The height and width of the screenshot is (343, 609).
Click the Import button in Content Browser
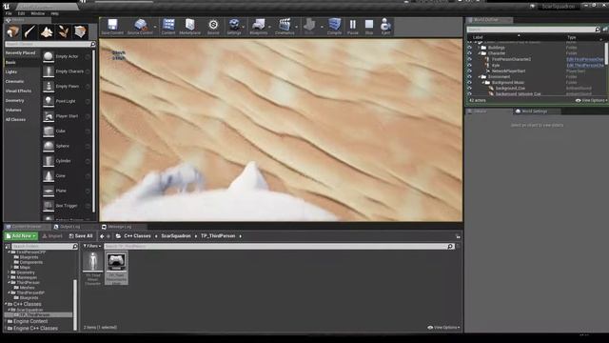coord(52,236)
